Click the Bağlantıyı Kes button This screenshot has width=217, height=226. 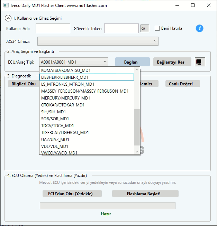[172, 62]
